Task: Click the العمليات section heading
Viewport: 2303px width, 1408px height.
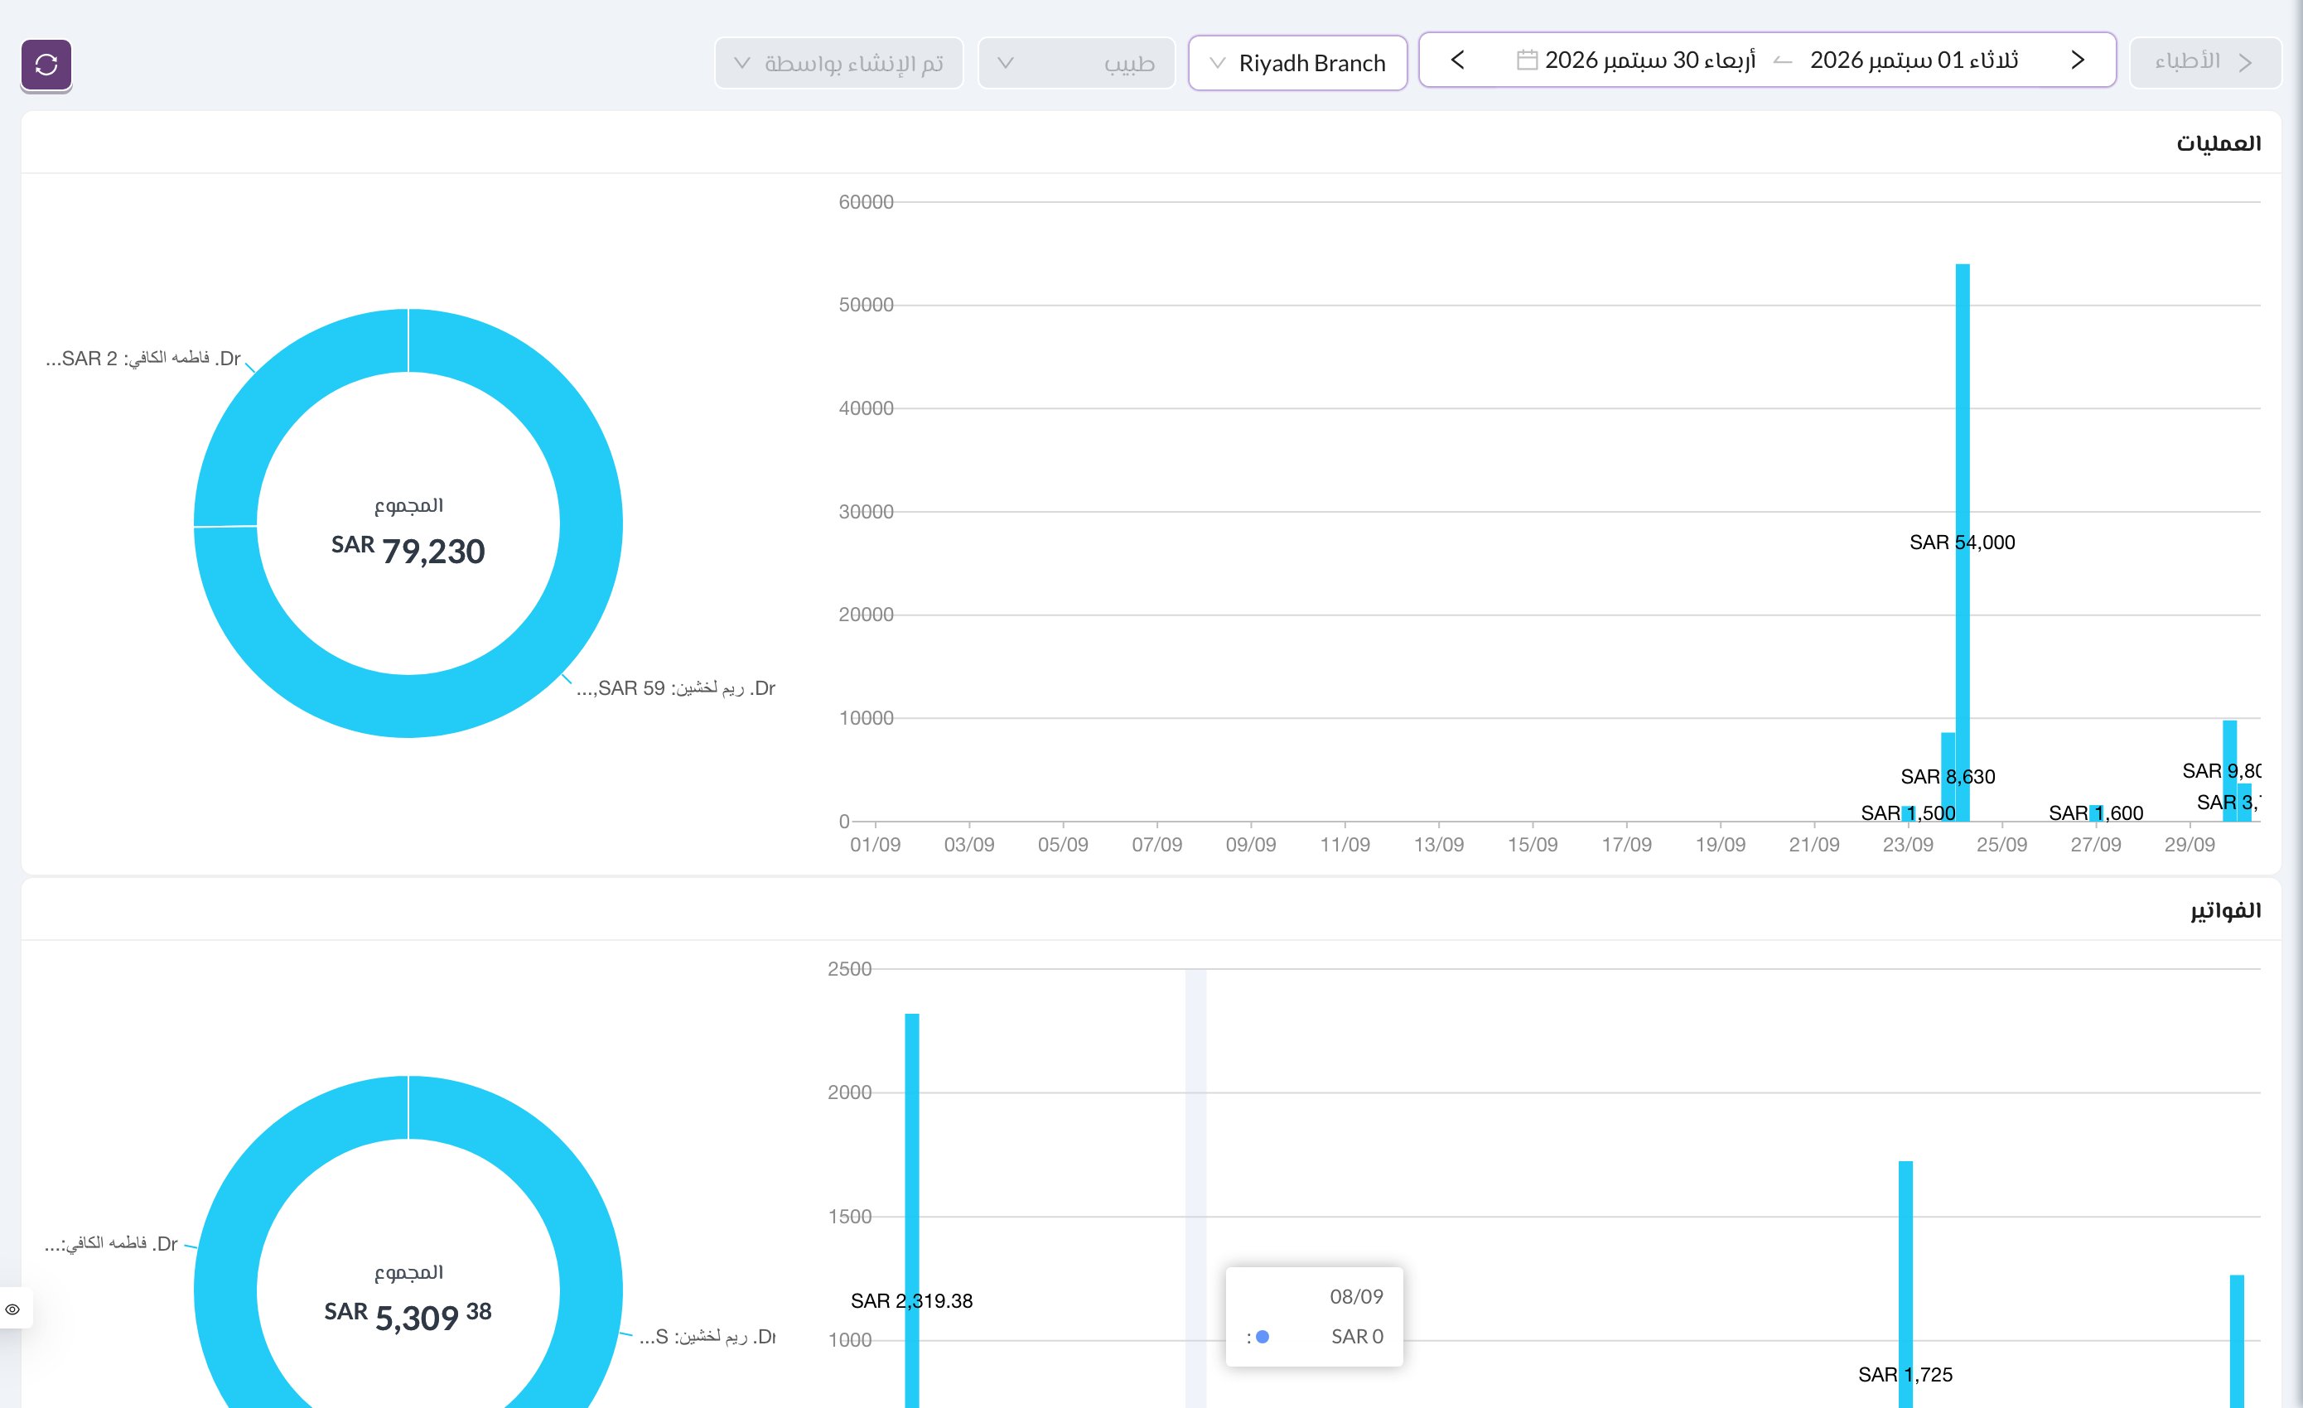Action: tap(2218, 143)
